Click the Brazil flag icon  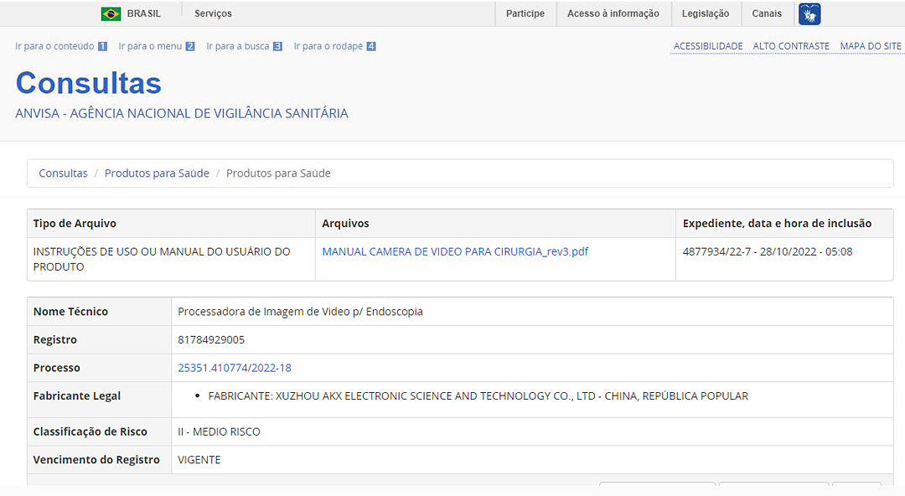click(111, 13)
